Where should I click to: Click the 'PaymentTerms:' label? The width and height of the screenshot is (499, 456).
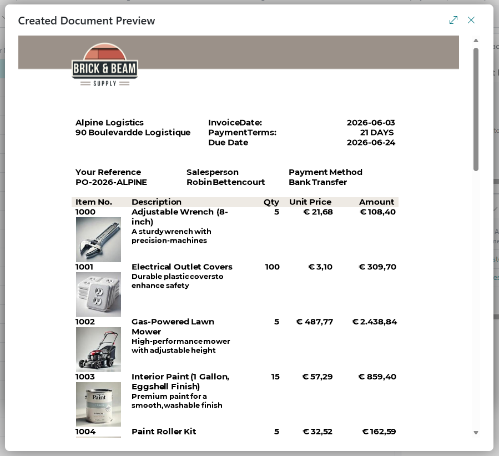coord(242,133)
